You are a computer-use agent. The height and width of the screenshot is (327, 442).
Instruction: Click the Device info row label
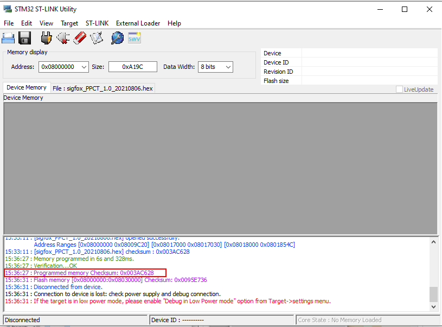pyautogui.click(x=272, y=53)
